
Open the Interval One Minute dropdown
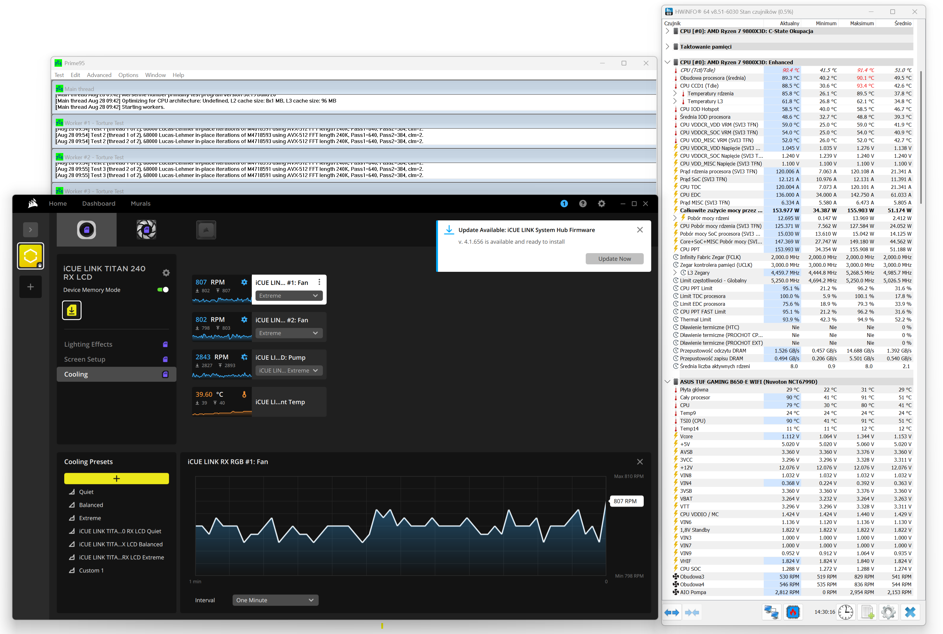(x=275, y=600)
